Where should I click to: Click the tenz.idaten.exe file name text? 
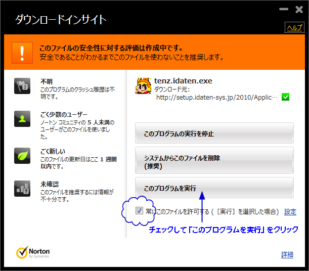(183, 80)
